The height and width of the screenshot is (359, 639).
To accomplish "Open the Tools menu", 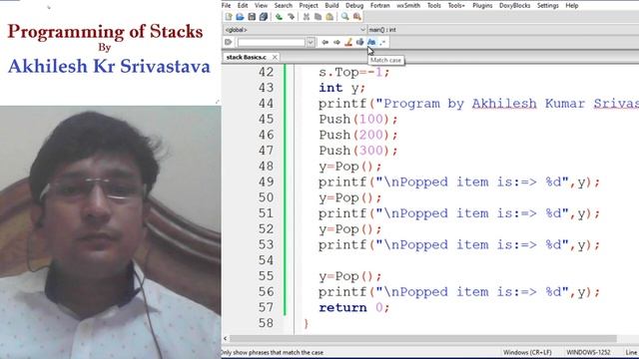I will pos(434,6).
